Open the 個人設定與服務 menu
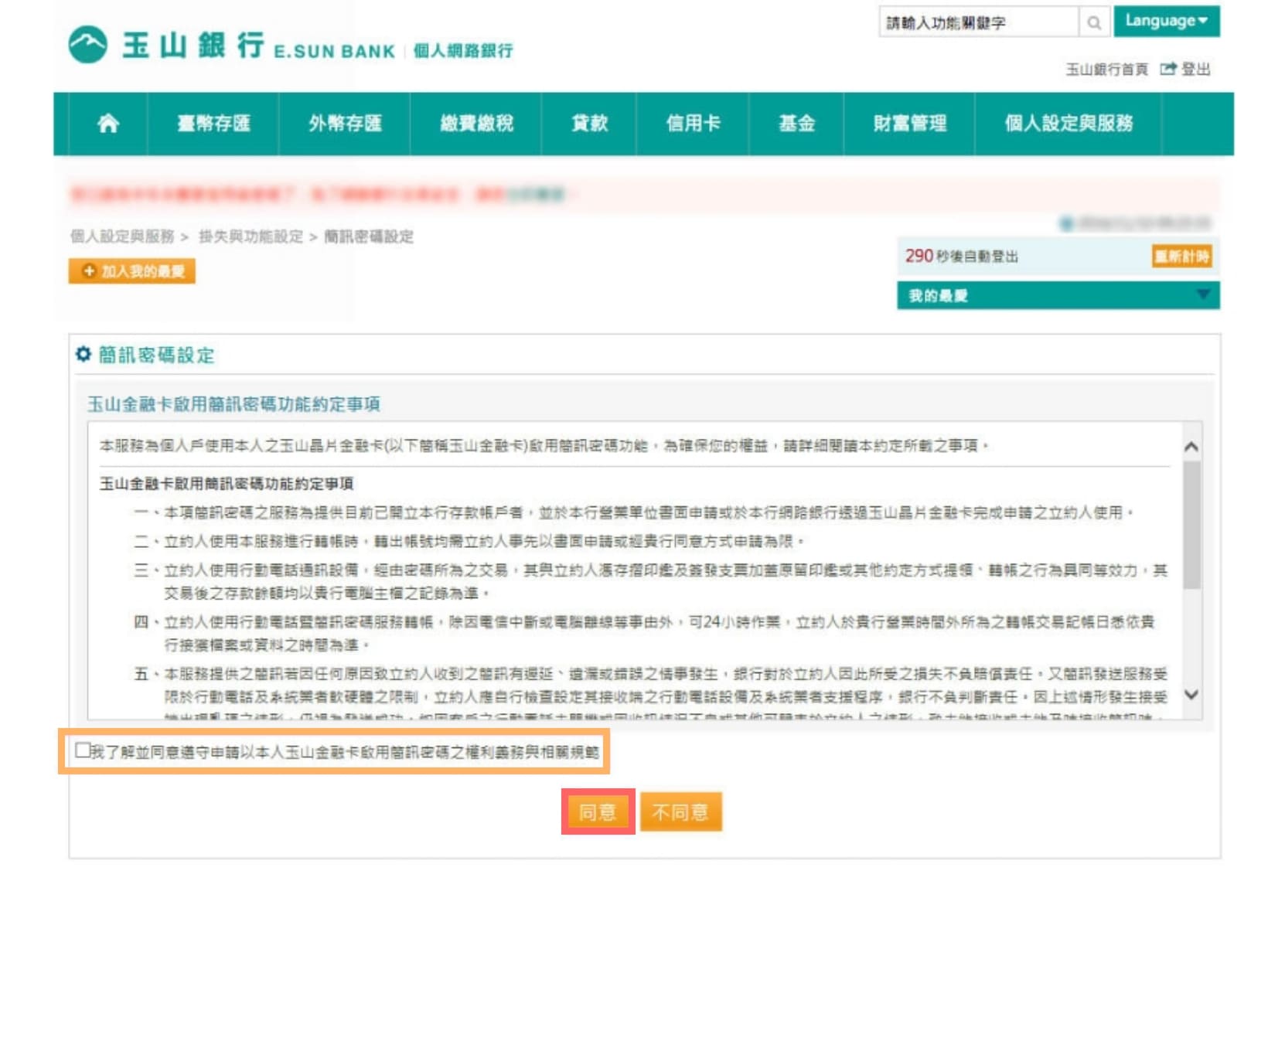This screenshot has width=1285, height=1041. click(1069, 124)
